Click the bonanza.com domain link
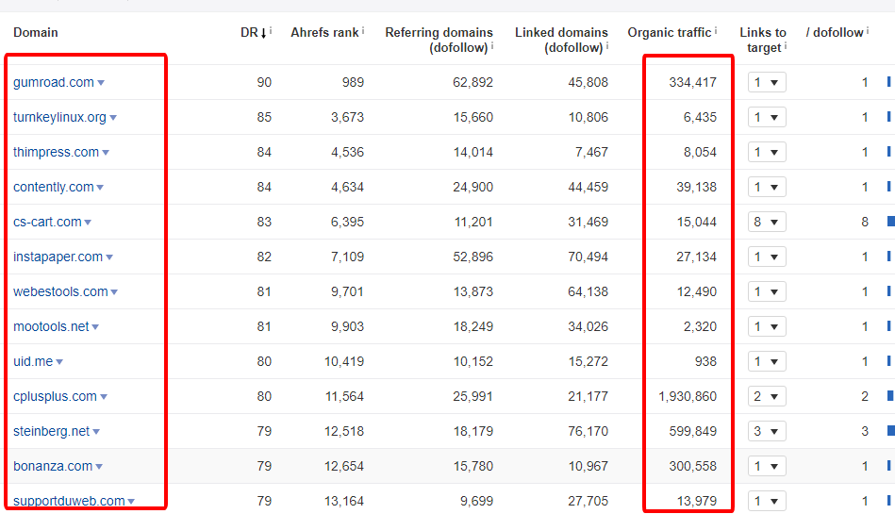 [53, 466]
